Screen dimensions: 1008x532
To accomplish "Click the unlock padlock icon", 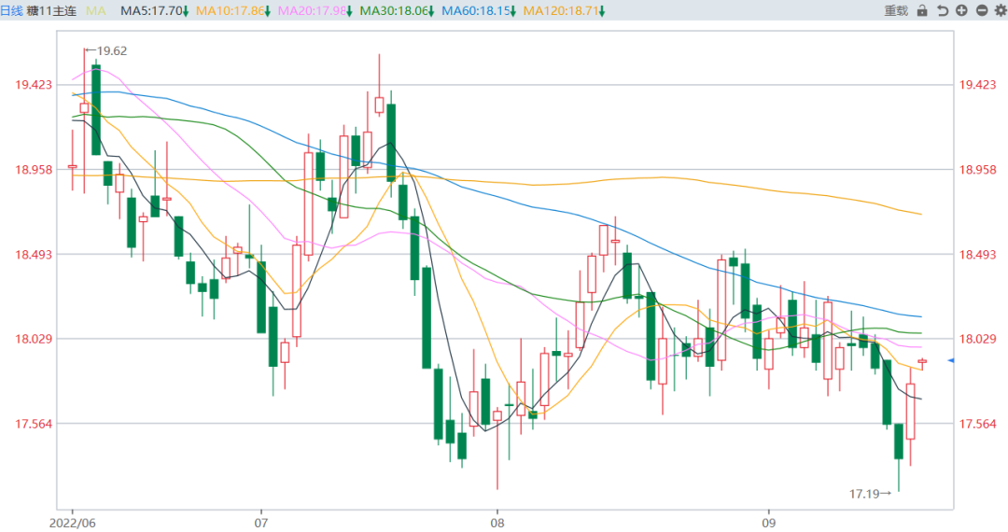I will (x=922, y=10).
